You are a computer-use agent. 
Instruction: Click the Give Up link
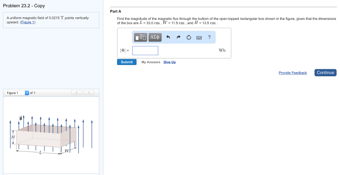(170, 62)
